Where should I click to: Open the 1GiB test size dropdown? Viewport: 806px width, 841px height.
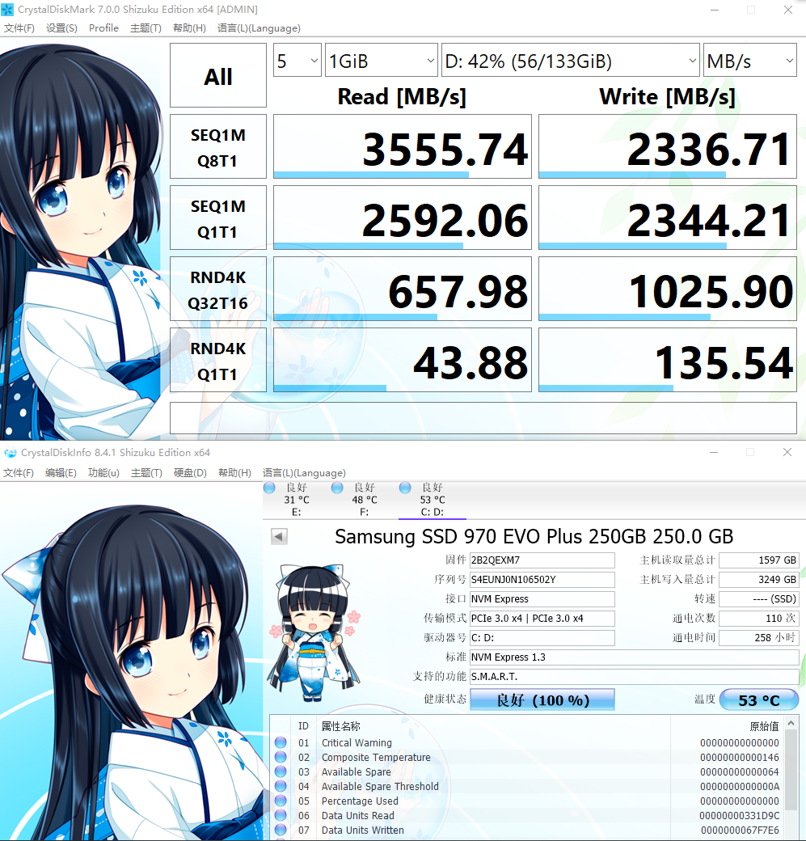coord(381,61)
